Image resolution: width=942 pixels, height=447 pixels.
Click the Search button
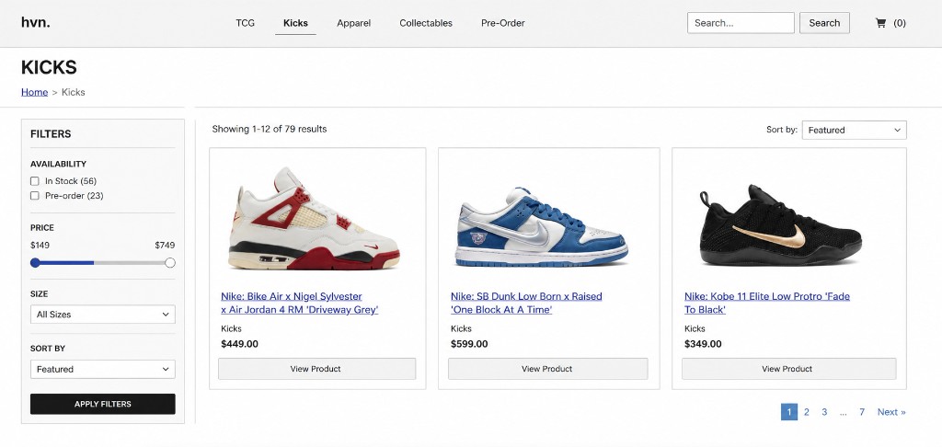click(x=824, y=23)
